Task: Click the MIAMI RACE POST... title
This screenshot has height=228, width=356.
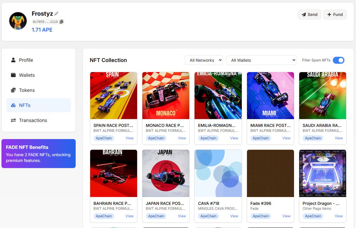Action: (x=270, y=125)
